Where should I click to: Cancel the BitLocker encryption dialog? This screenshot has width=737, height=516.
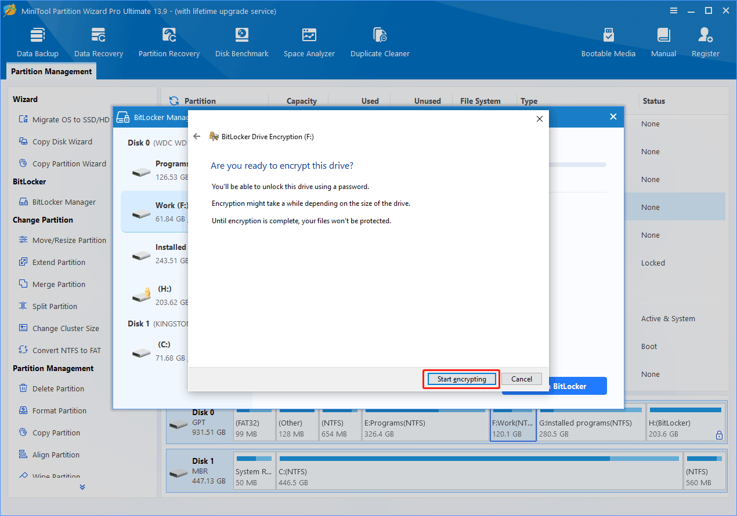[x=522, y=379]
